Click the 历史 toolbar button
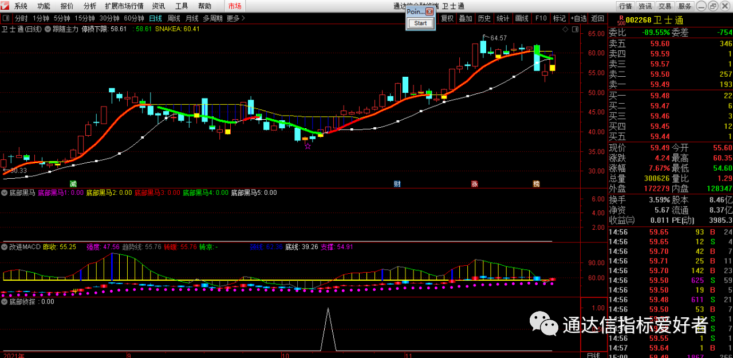 point(484,18)
